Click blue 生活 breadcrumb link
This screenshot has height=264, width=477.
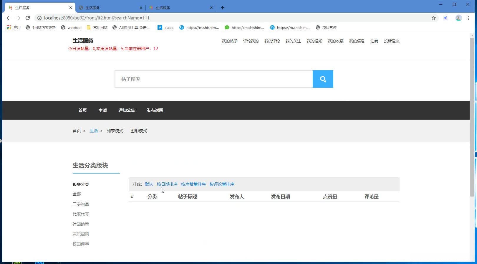pos(94,131)
